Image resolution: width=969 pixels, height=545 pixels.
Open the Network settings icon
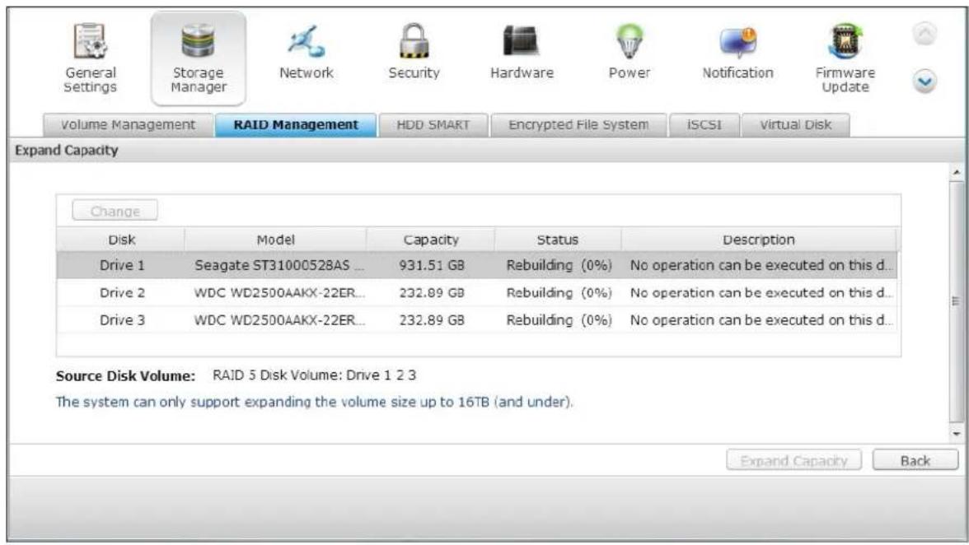[306, 52]
